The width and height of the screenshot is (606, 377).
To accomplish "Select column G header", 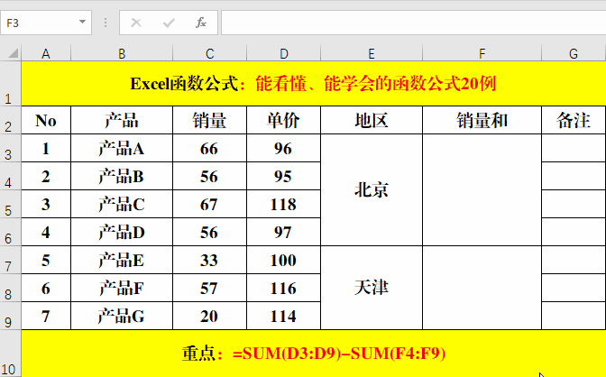I will point(574,53).
